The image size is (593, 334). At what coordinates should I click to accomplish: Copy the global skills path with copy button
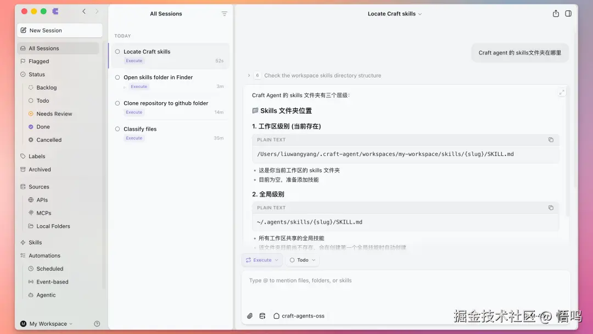tap(551, 208)
